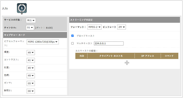Viewport: 183px width, 98px height.
Task: Click the ストリーミングの設定 section header
Action: coord(124,20)
